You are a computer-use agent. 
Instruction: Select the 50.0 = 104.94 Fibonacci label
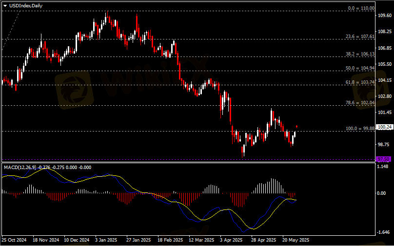point(360,68)
